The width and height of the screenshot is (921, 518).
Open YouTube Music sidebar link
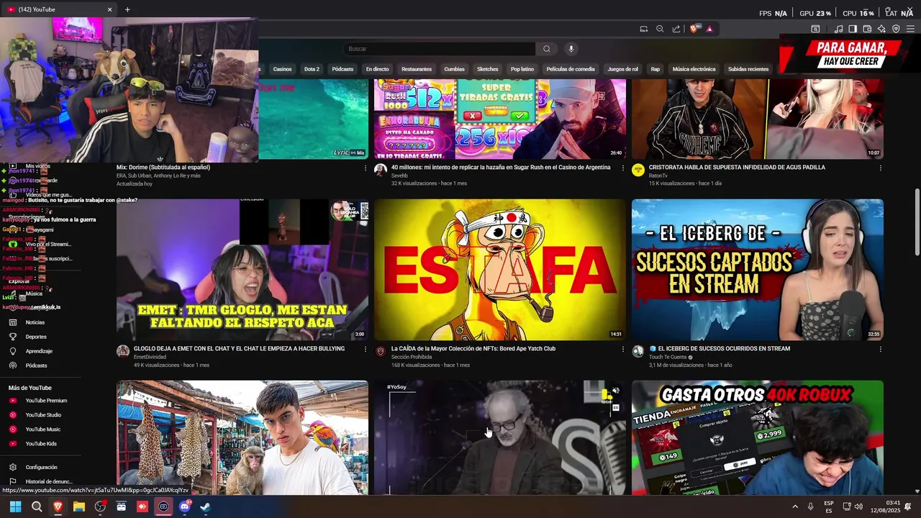[42, 430]
